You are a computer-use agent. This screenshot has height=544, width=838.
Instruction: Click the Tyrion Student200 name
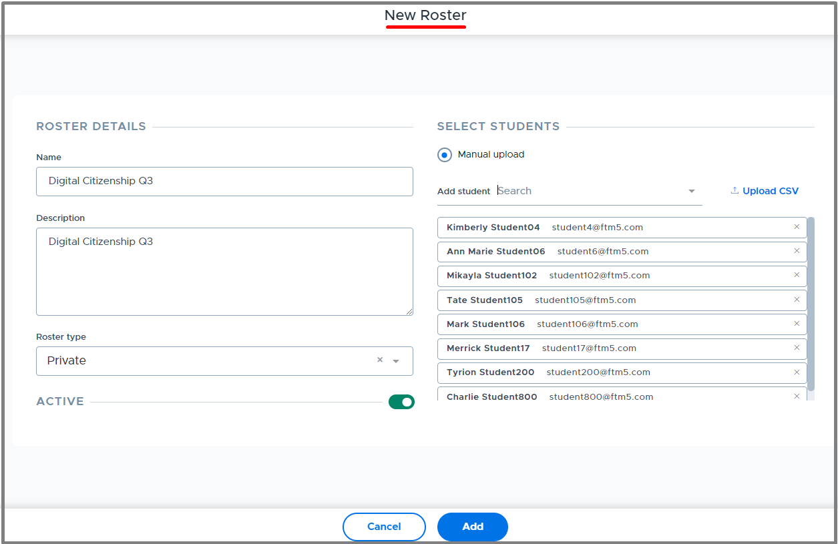point(491,372)
